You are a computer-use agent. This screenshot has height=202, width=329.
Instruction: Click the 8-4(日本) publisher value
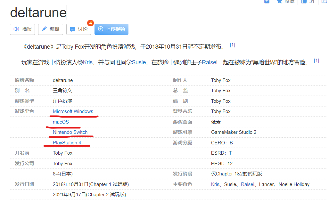pyautogui.click(x=63, y=174)
